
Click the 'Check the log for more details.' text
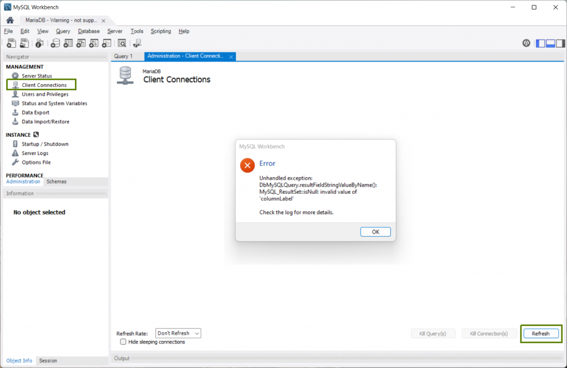[297, 212]
